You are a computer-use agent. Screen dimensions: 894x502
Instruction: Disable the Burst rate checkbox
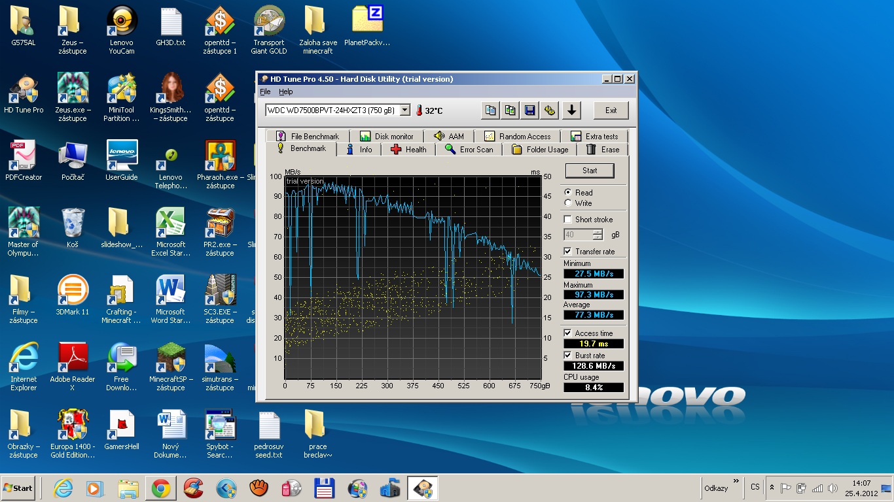click(x=568, y=356)
